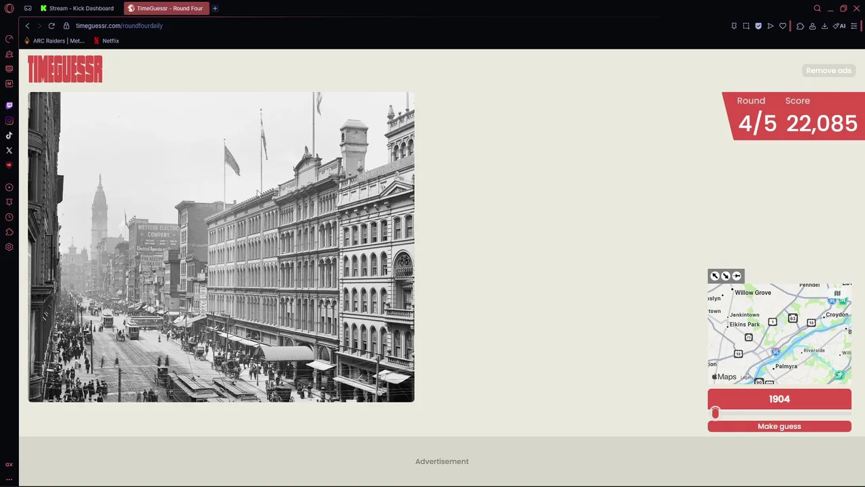865x487 pixels.
Task: Click the search tabs magnifier icon
Action: click(x=817, y=8)
